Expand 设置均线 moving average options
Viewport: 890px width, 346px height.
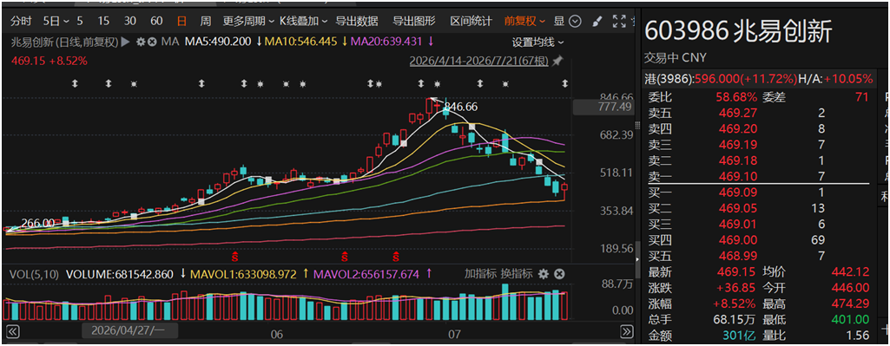click(x=538, y=42)
